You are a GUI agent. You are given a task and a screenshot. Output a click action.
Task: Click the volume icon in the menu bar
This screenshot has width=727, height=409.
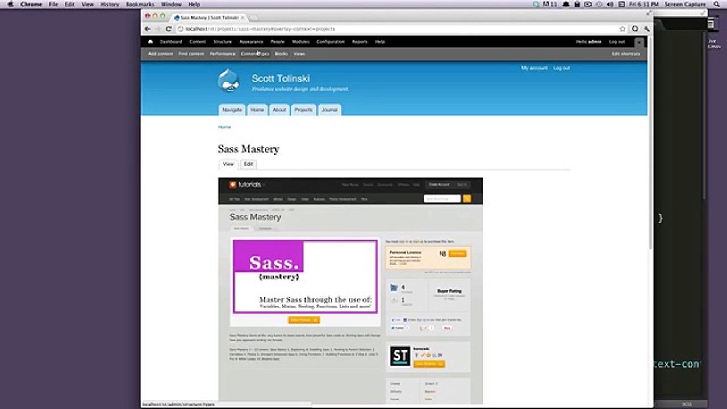(x=609, y=4)
